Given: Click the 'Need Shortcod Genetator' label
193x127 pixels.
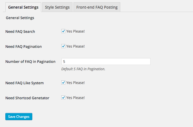Looking at the screenshot, I should coord(27,98).
